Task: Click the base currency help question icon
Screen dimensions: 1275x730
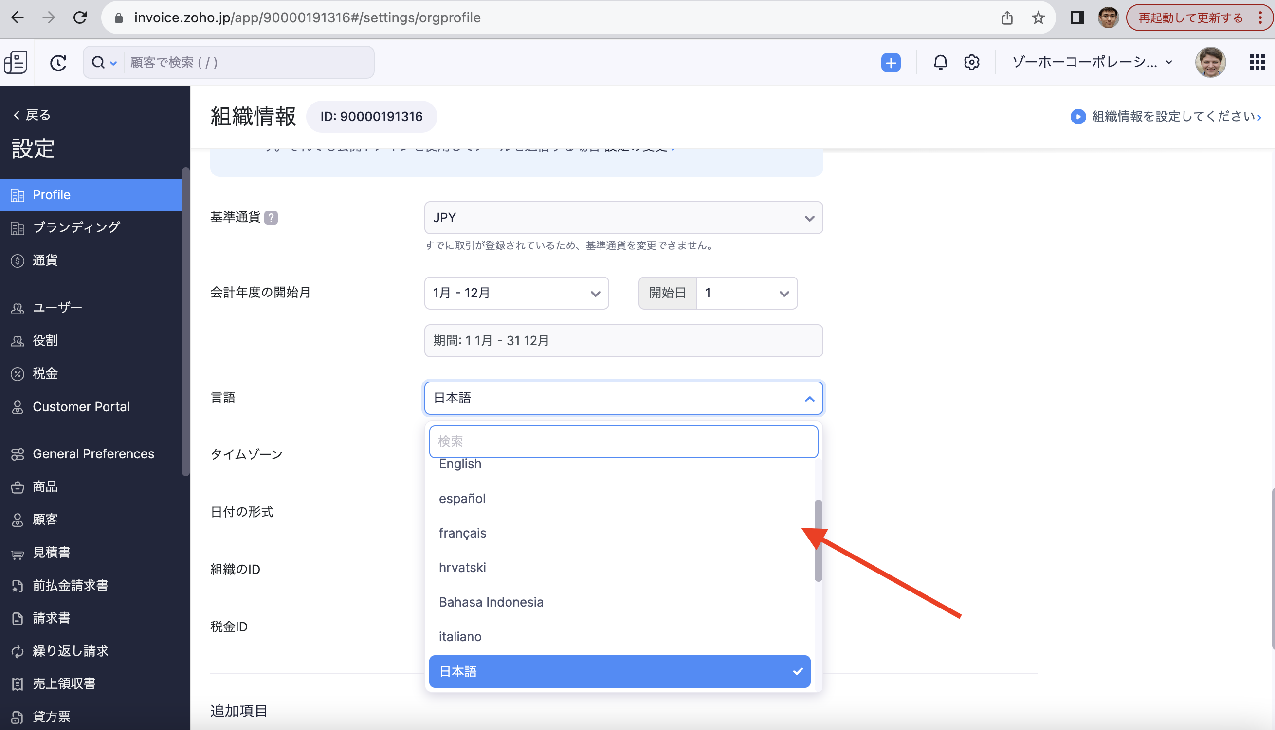Action: 271,218
